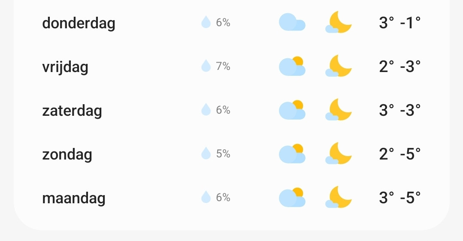Tap zondag temperatures 2° -5°
This screenshot has width=463, height=241.
click(x=400, y=154)
